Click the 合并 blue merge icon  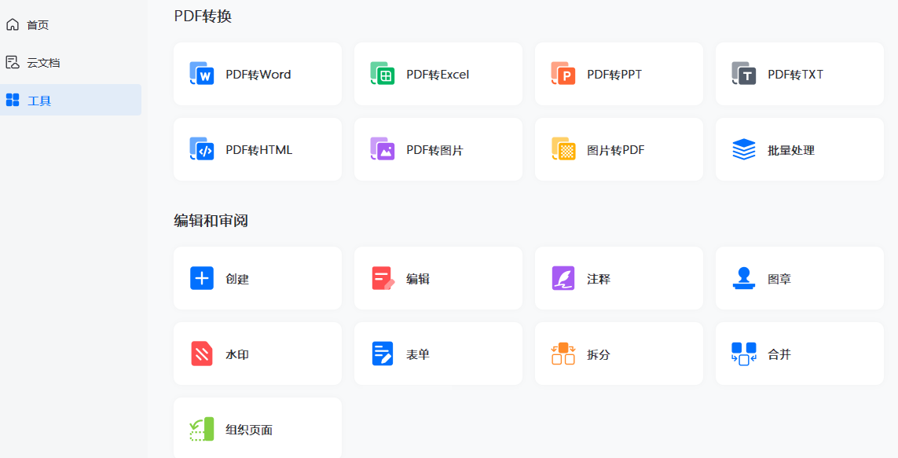pos(744,354)
